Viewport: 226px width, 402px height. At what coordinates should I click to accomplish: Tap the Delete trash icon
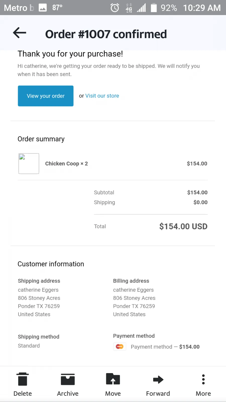coord(23,379)
